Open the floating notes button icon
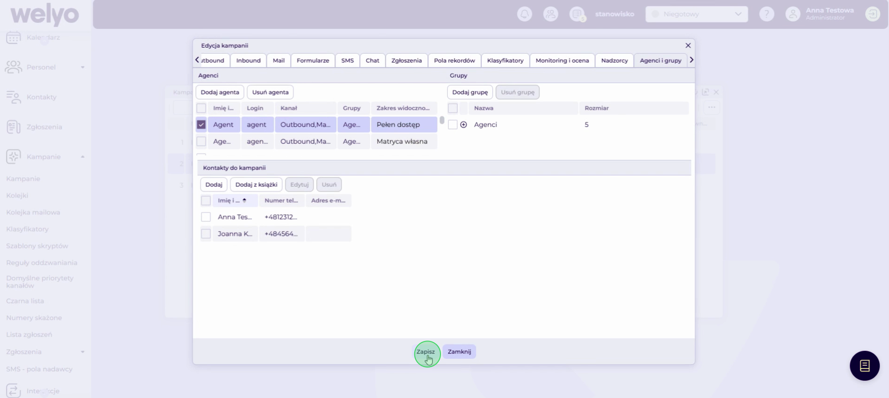 [x=865, y=366]
